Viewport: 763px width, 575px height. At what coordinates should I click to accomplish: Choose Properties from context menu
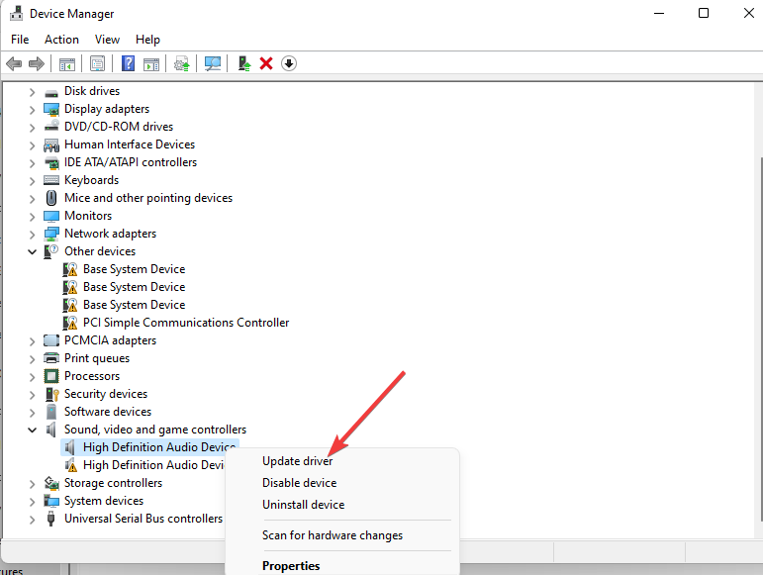291,566
